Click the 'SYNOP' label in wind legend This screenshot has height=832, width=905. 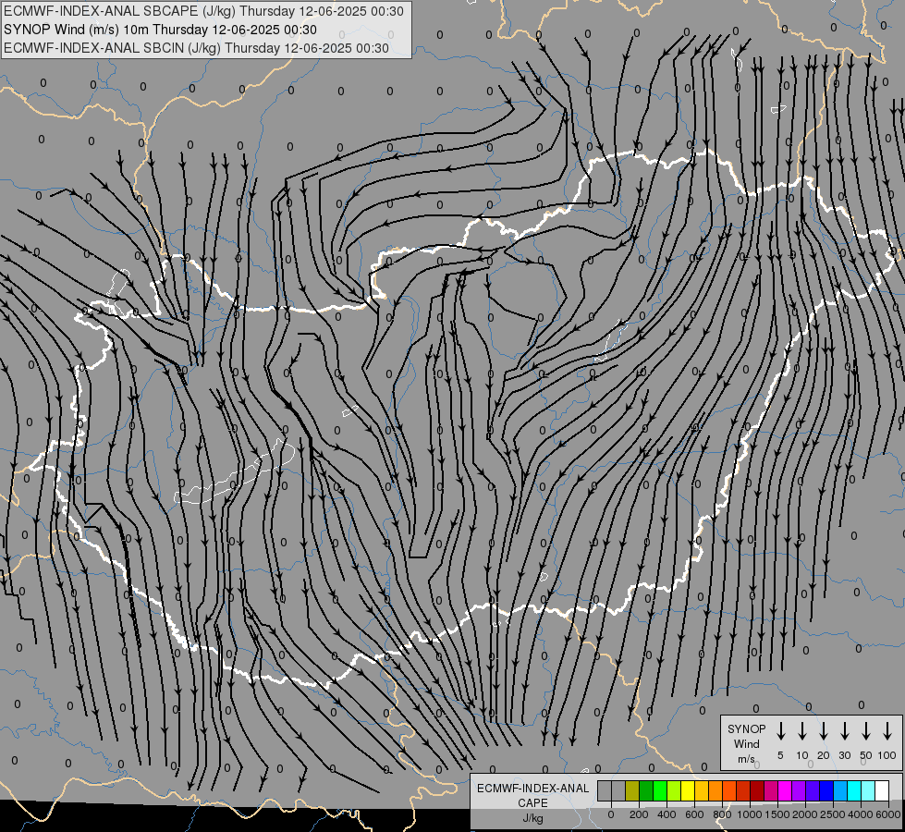(x=746, y=728)
